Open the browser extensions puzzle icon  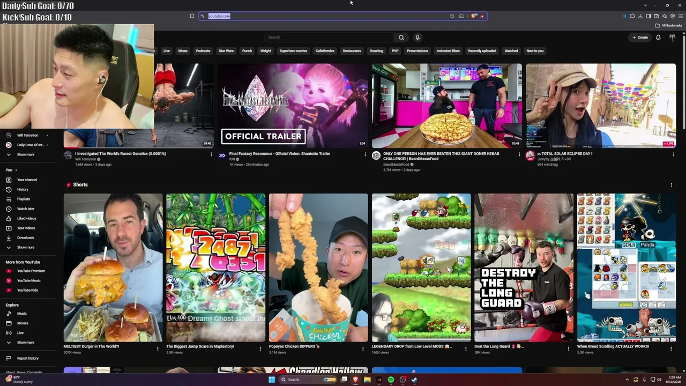point(632,16)
